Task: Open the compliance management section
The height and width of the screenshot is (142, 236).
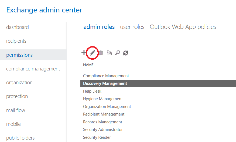Action: (33, 69)
